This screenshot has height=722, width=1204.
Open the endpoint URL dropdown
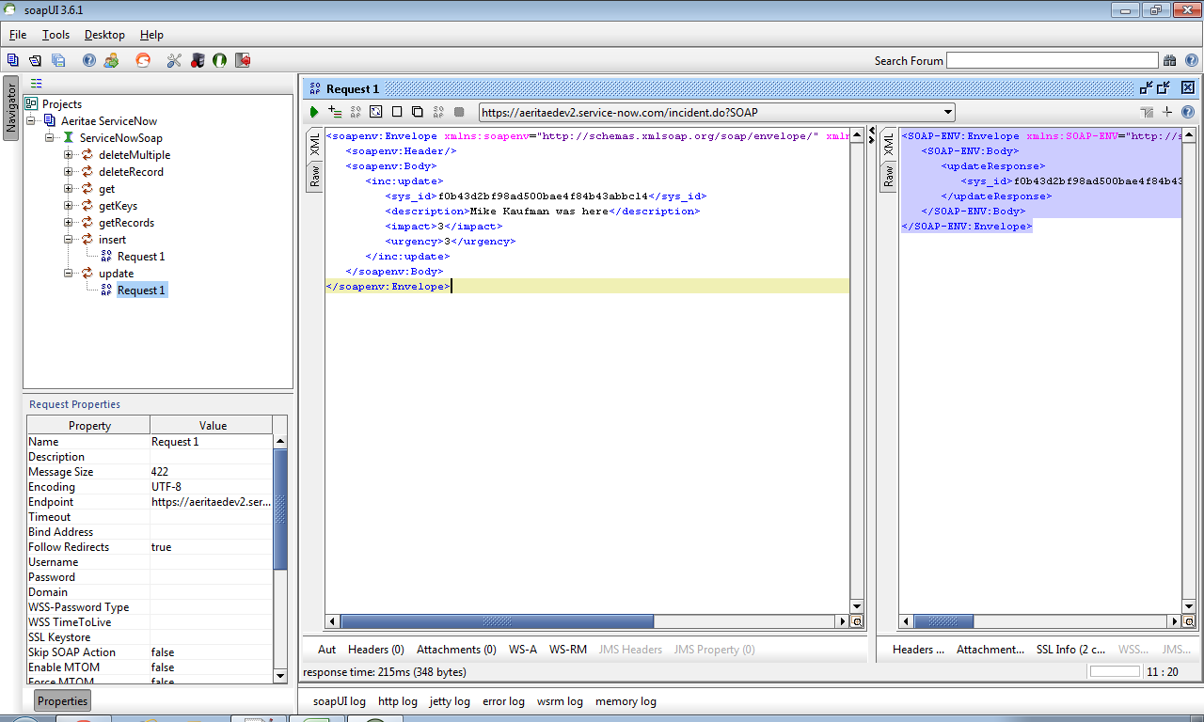click(x=947, y=113)
